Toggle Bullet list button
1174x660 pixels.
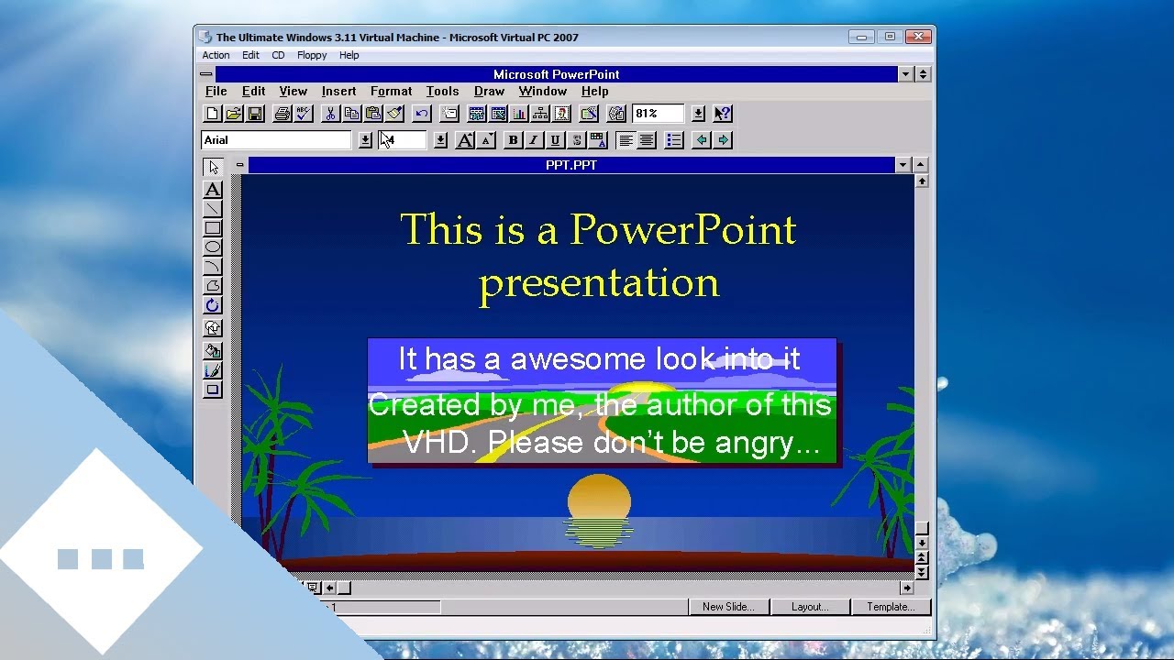click(674, 140)
